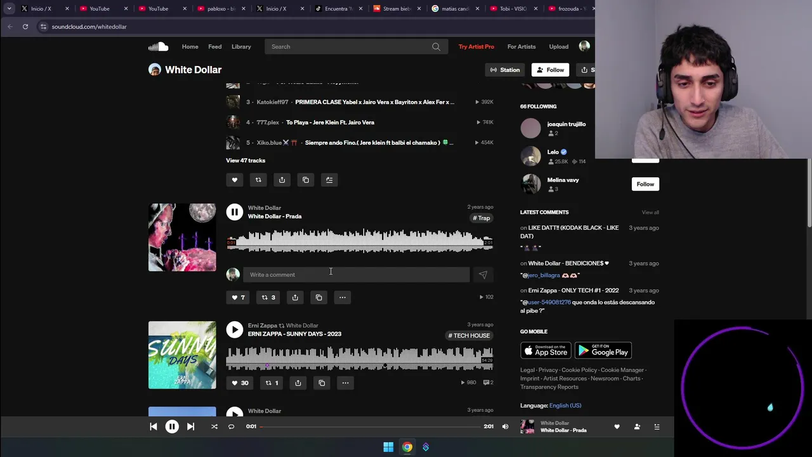Pause the White Dollar - Prada track
Image resolution: width=812 pixels, height=457 pixels.
point(235,212)
